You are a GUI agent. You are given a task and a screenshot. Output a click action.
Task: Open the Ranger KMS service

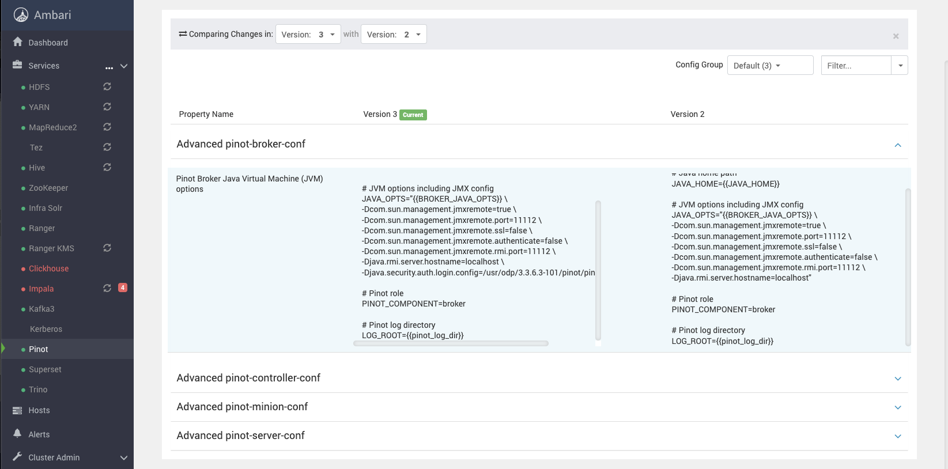52,248
